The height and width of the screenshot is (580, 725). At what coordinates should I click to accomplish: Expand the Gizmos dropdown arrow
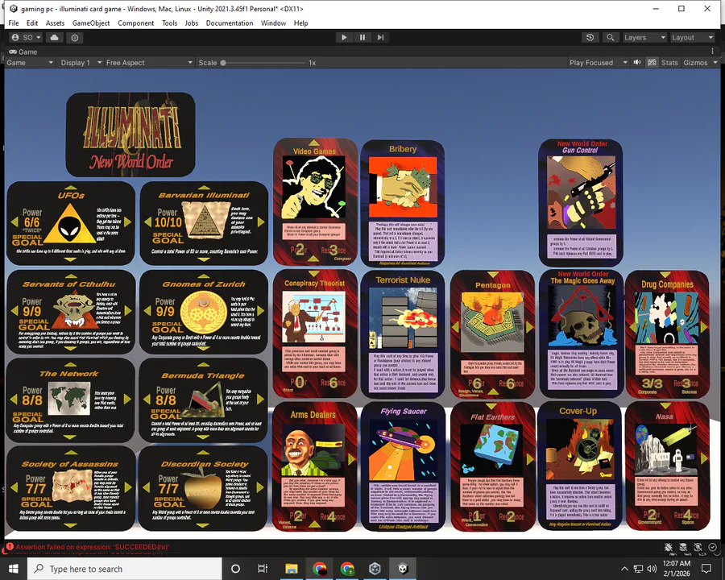tap(715, 63)
